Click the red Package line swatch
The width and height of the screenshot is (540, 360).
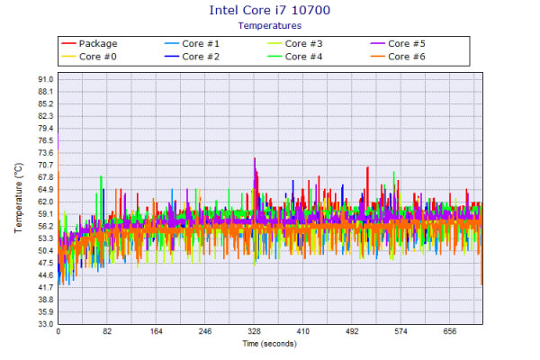coord(68,43)
